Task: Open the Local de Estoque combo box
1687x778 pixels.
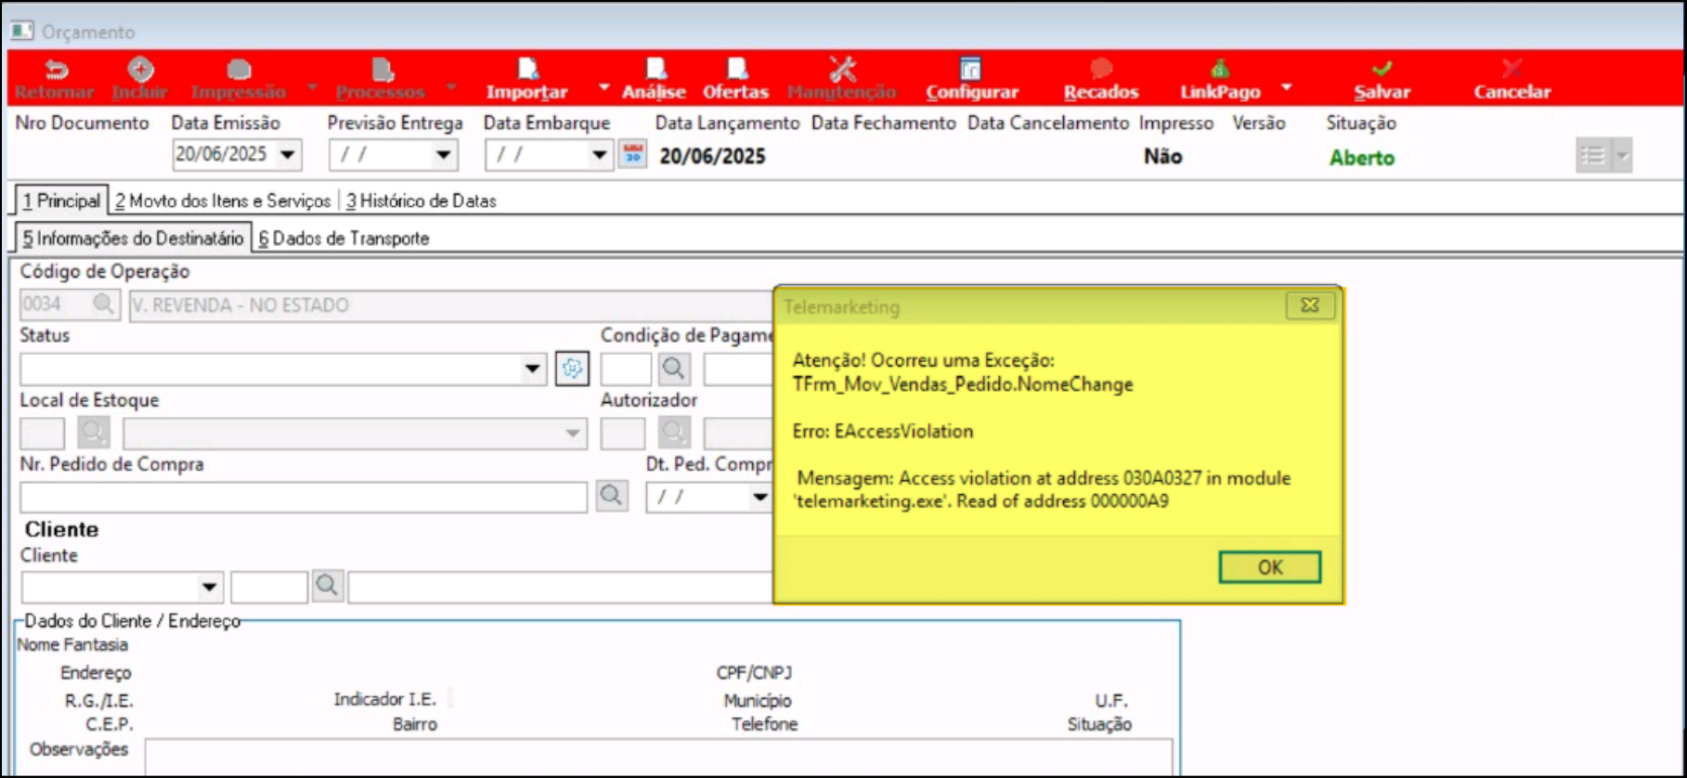Action: 573,433
